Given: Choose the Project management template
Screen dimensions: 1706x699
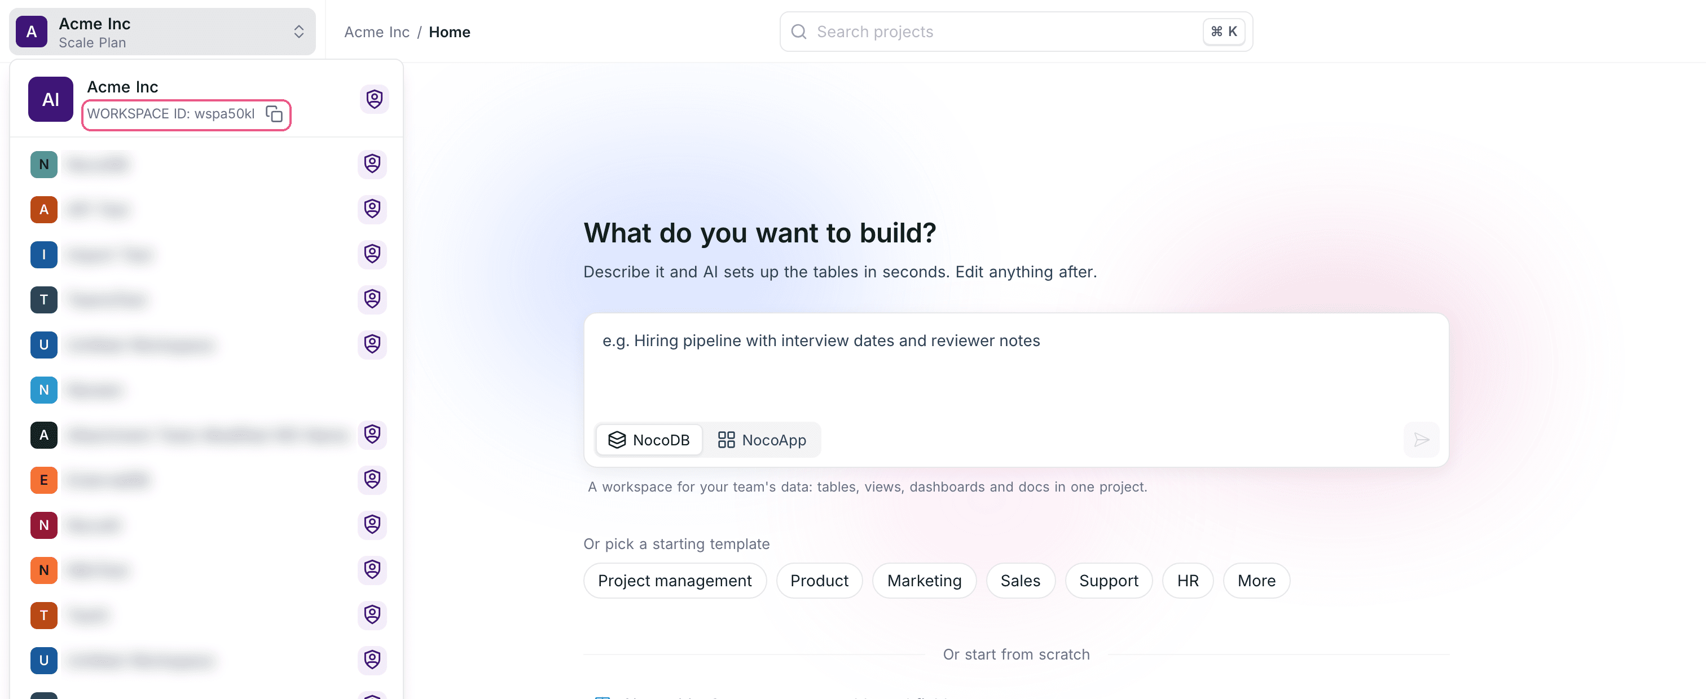Looking at the screenshot, I should click(675, 581).
